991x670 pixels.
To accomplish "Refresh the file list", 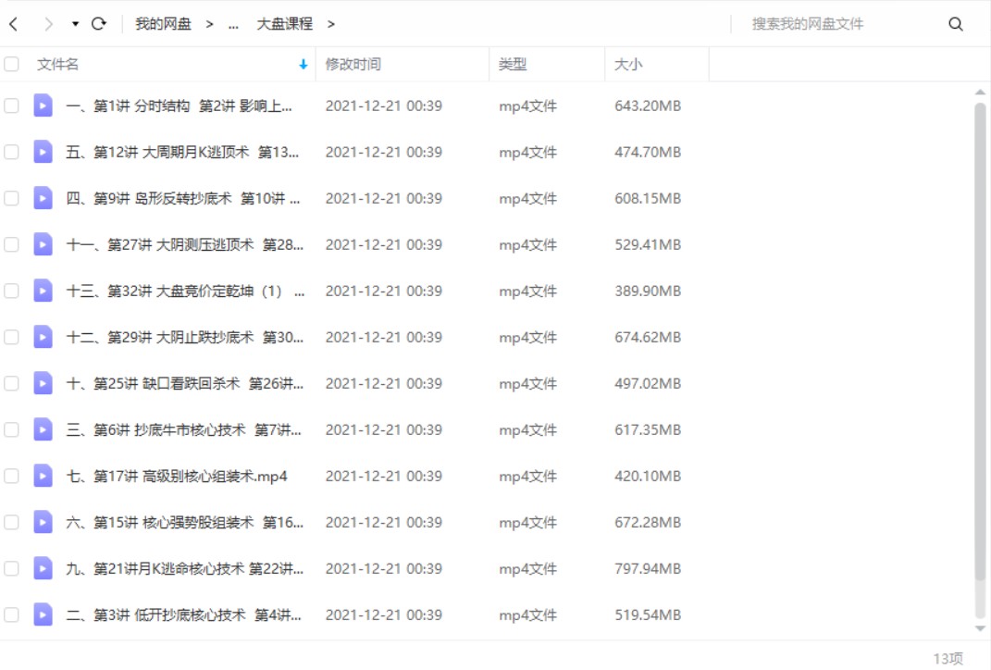I will click(99, 24).
